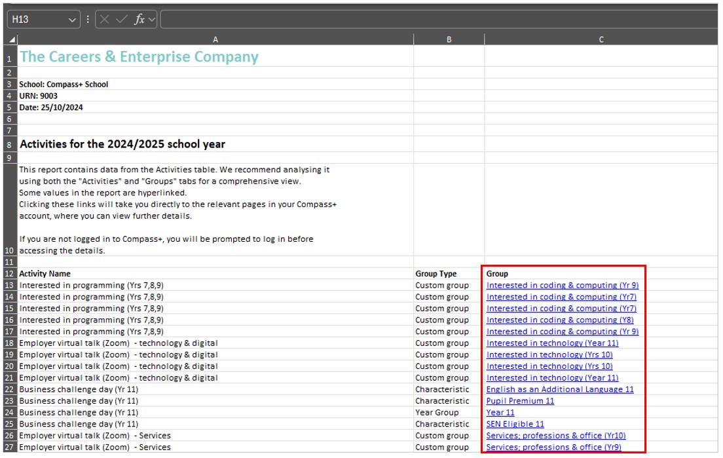Open the Name Box dropdown arrow

[72, 20]
